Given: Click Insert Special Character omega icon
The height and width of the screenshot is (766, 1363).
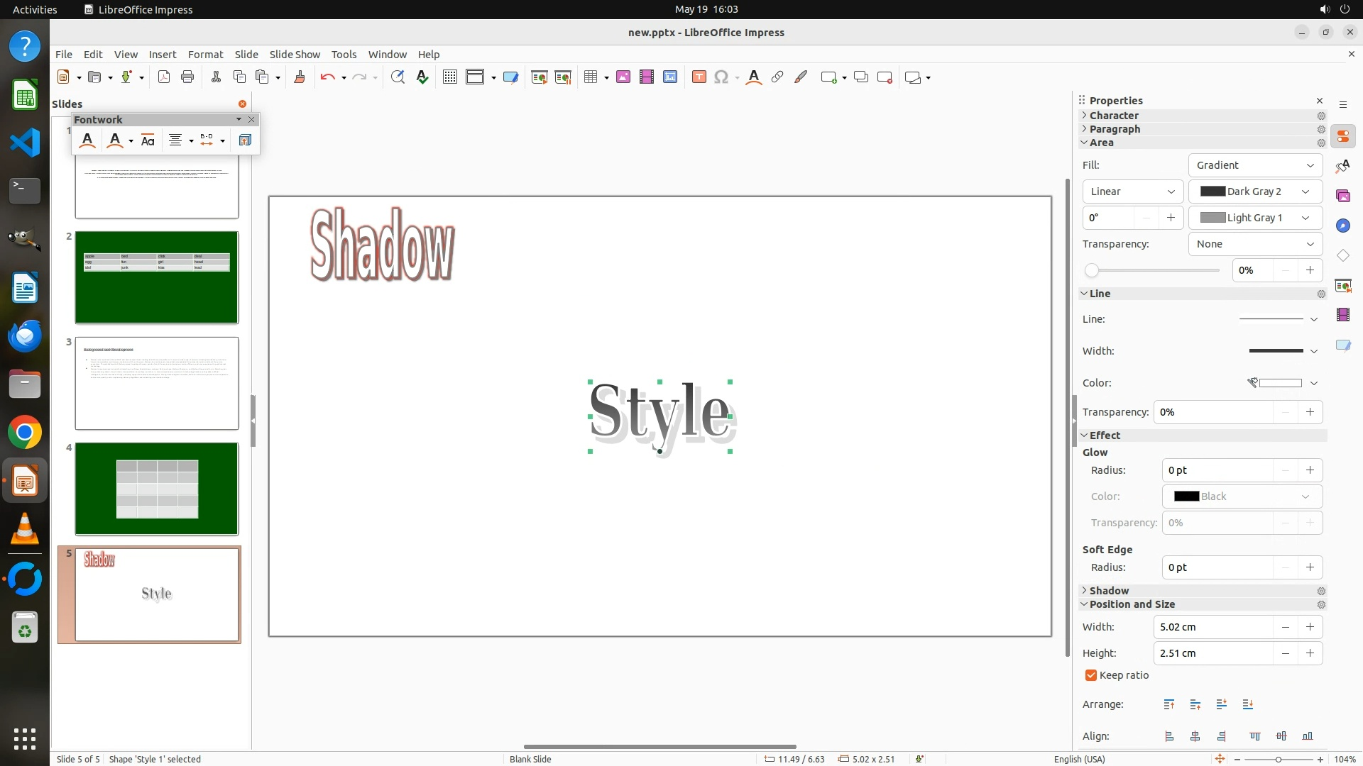Looking at the screenshot, I should click(721, 77).
